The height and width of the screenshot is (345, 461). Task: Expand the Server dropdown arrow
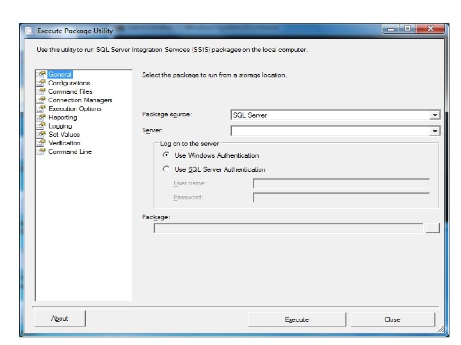(435, 131)
